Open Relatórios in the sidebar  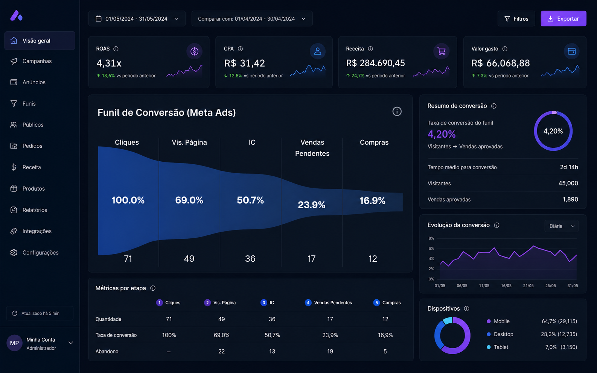(40, 210)
